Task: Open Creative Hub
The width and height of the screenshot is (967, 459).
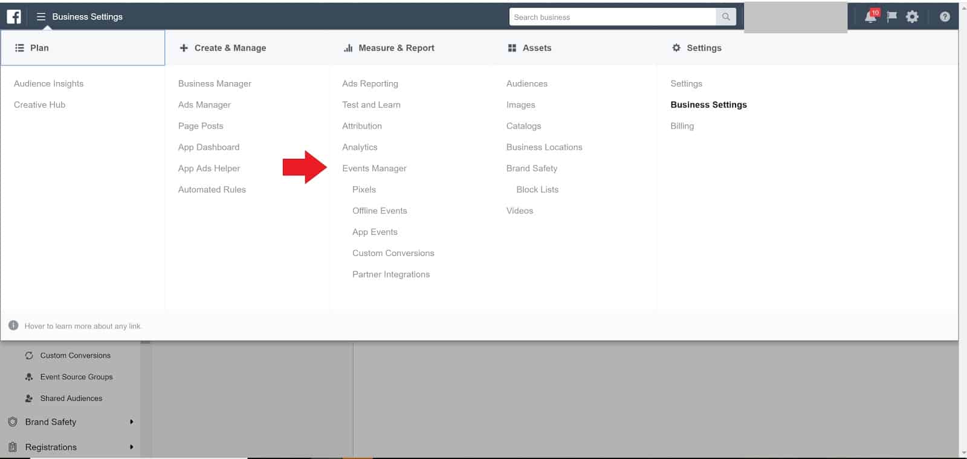Action: click(40, 104)
